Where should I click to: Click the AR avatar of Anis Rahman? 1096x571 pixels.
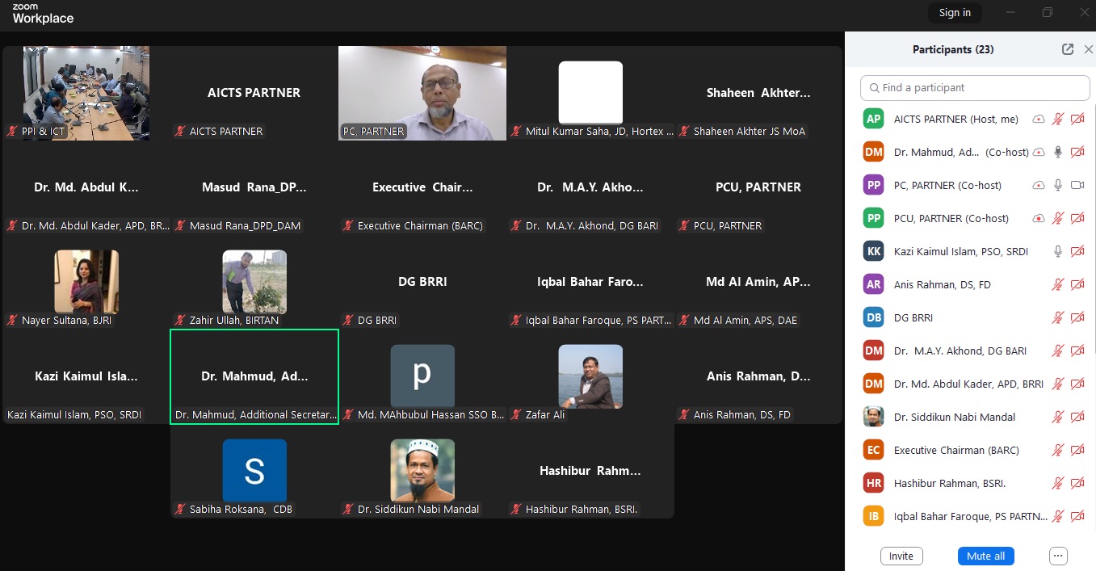[x=873, y=284]
